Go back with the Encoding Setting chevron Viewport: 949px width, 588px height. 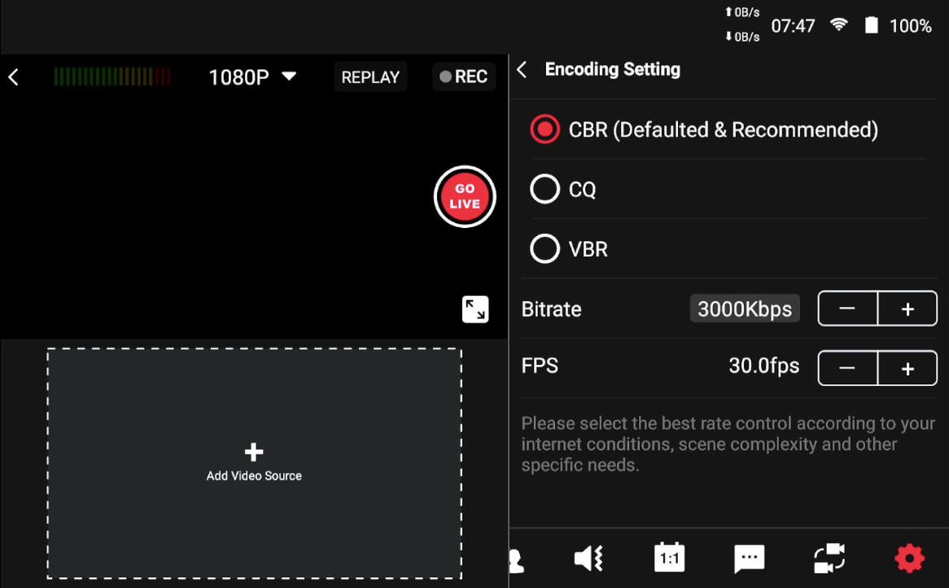[x=522, y=69]
